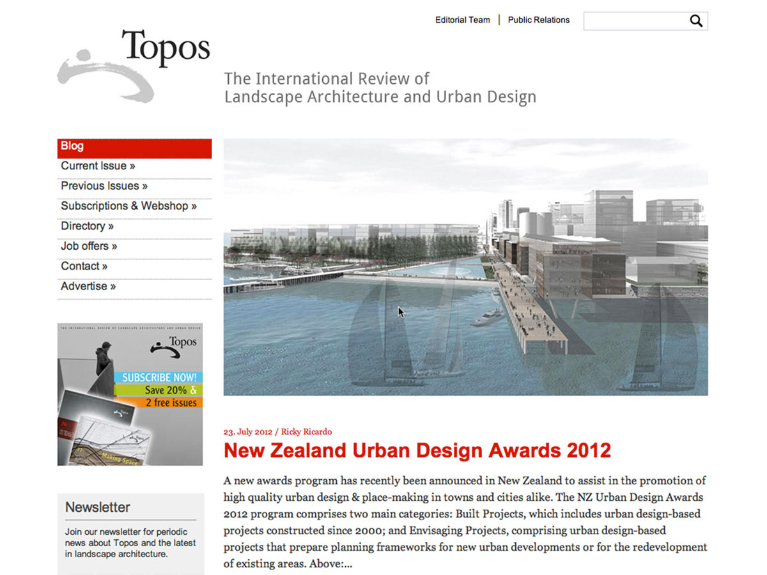Open the Advertise menu item

point(134,289)
